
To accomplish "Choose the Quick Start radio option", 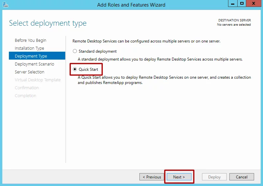I will pos(75,69).
